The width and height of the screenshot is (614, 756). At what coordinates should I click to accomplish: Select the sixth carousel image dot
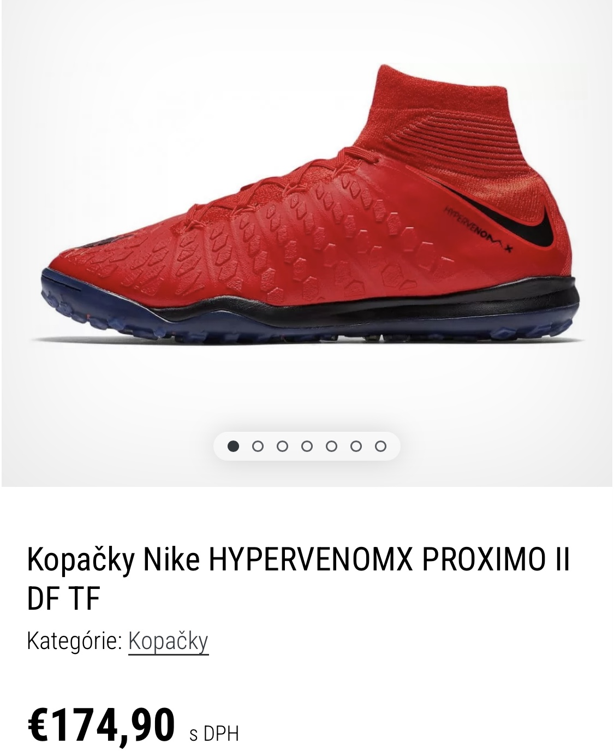tap(356, 447)
